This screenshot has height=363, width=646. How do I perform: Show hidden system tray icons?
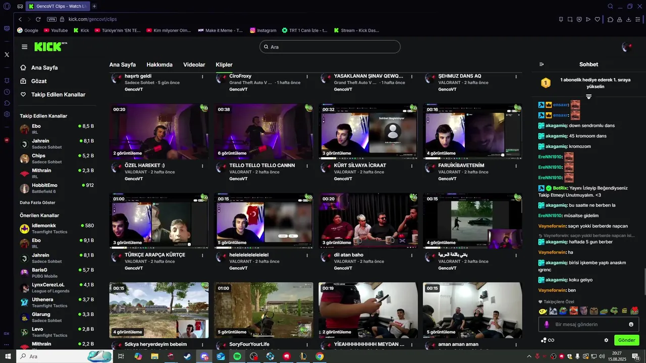528,356
